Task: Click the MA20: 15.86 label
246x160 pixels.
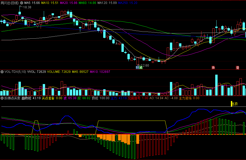Action: pos(69,3)
